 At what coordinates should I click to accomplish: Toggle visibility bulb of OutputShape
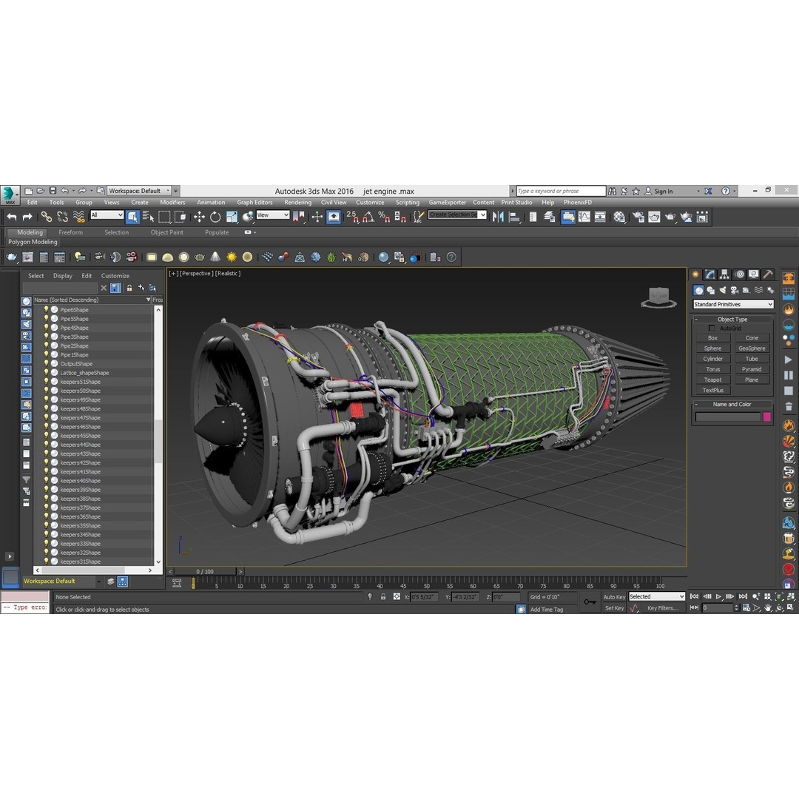click(x=46, y=364)
